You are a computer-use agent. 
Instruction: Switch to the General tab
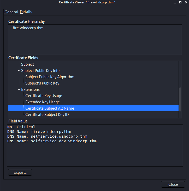[11, 12]
